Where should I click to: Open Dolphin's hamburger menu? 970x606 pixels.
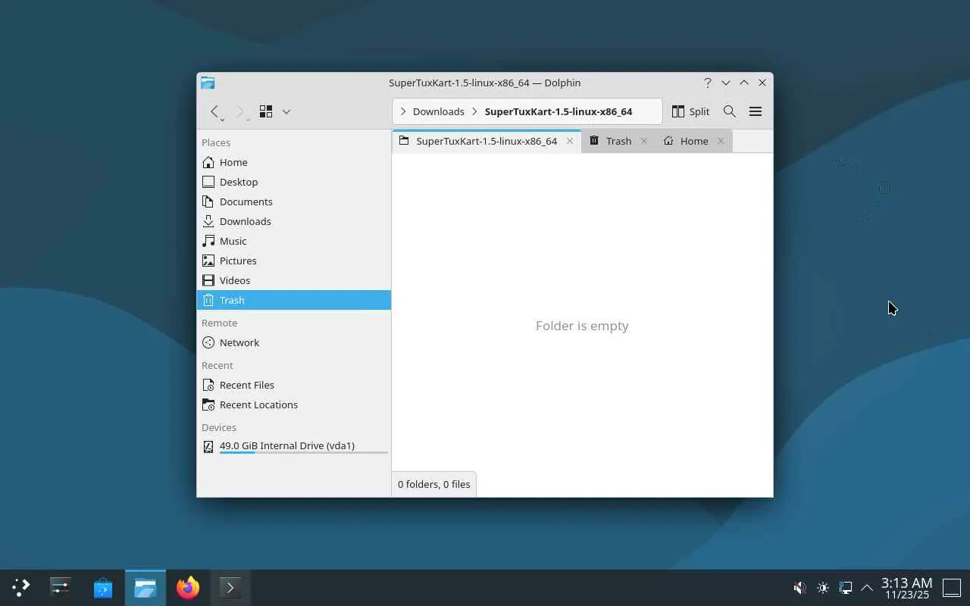click(x=756, y=111)
